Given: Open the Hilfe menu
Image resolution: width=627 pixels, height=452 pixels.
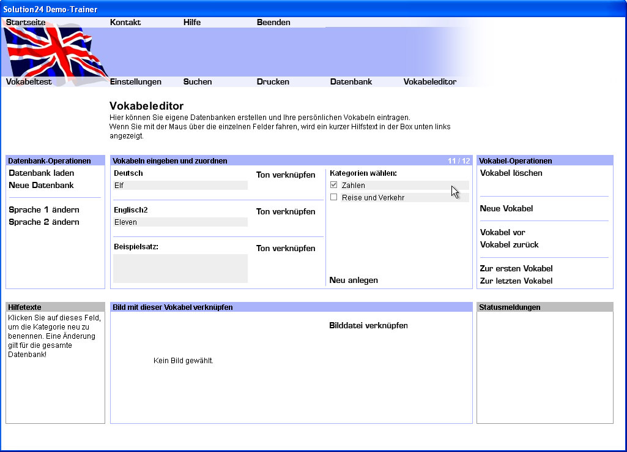Looking at the screenshot, I should 192,23.
